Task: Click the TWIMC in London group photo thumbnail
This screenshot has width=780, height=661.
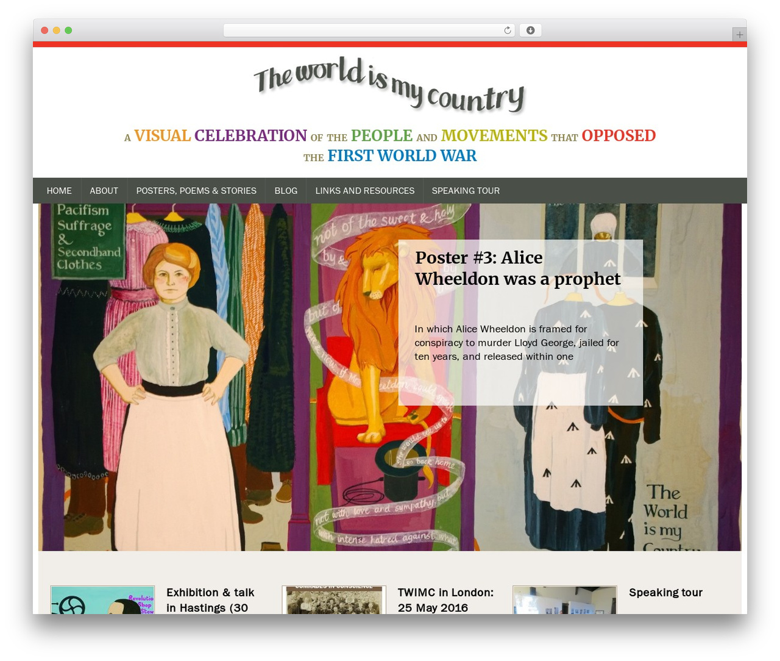Action: (334, 600)
